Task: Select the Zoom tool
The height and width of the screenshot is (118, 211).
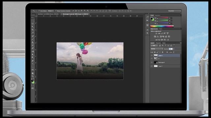Action: (x=33, y=76)
